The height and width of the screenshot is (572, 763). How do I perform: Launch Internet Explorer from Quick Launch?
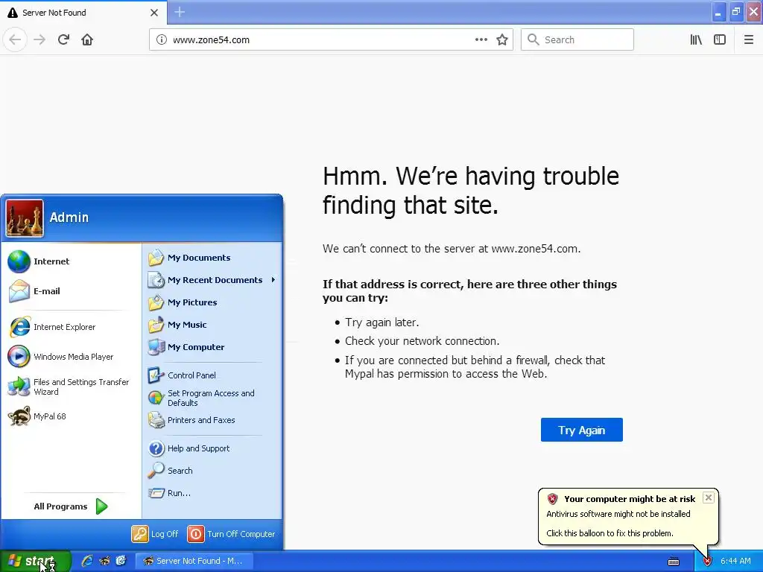click(87, 561)
